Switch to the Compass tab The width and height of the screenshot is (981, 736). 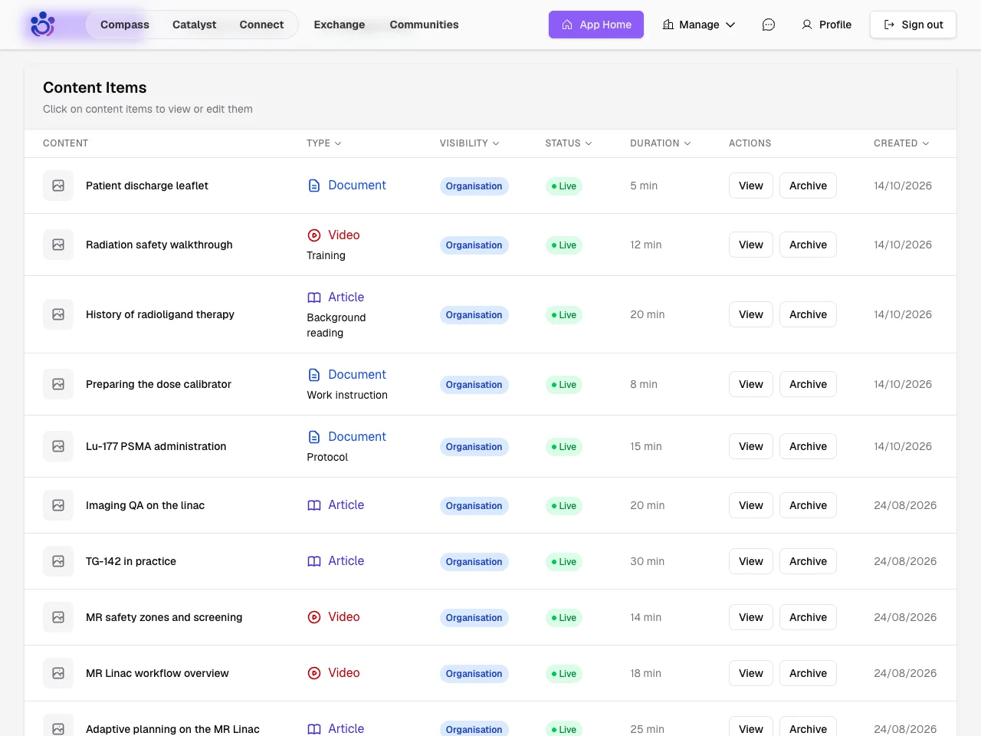coord(125,25)
